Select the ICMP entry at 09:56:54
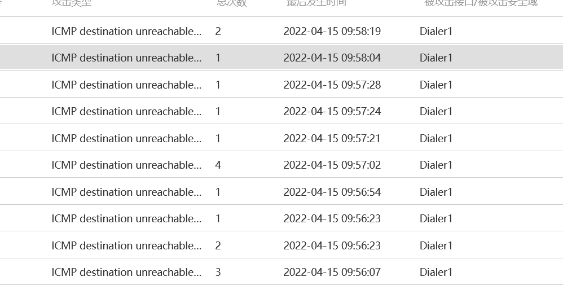563x290 pixels. click(126, 192)
